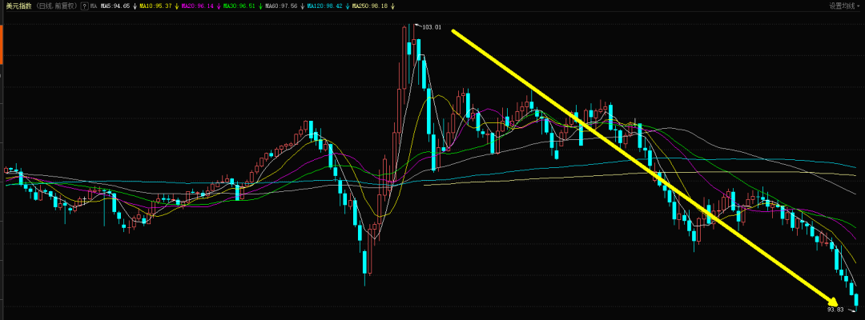Toggle the yellow MA10:95.37 average label

(x=155, y=6)
